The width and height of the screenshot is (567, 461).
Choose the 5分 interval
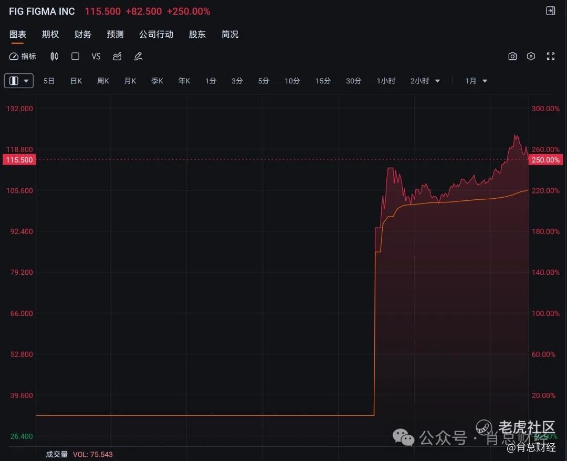click(x=264, y=81)
